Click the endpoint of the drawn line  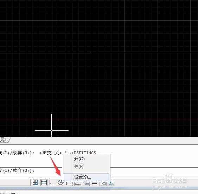coord(92,53)
